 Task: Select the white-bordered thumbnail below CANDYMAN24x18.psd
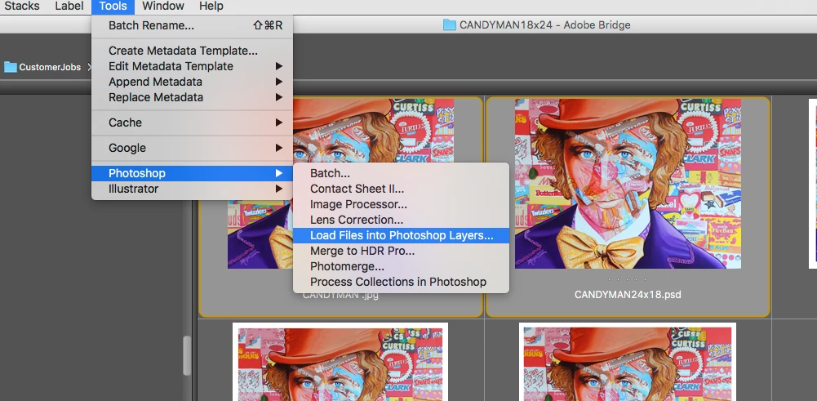628,362
